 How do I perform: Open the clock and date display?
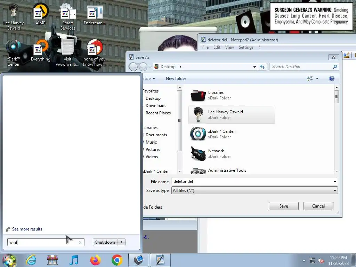coord(338,260)
